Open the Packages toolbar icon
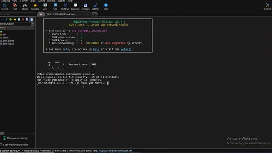Image resolution: width=272 pixels, height=153 pixels. [85, 6]
